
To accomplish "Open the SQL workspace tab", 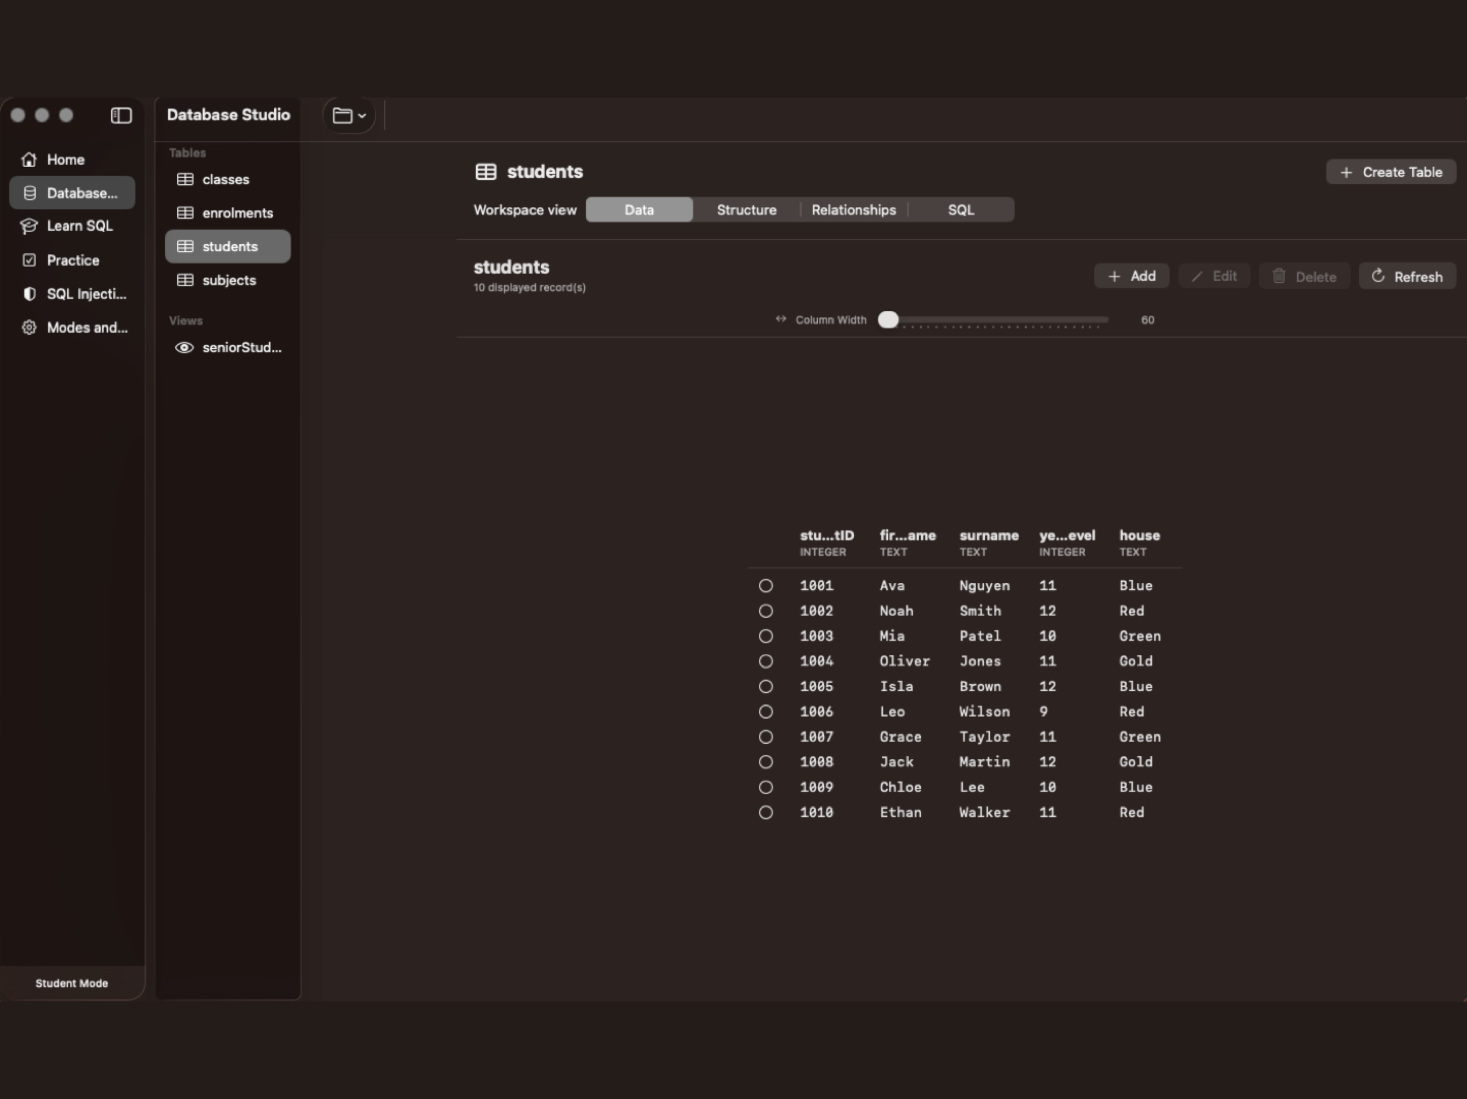I will (961, 210).
